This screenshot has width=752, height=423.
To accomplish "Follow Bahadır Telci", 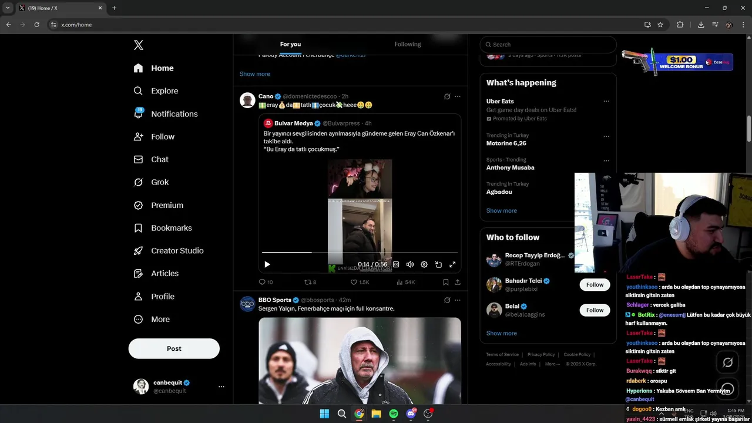I will coord(595,285).
